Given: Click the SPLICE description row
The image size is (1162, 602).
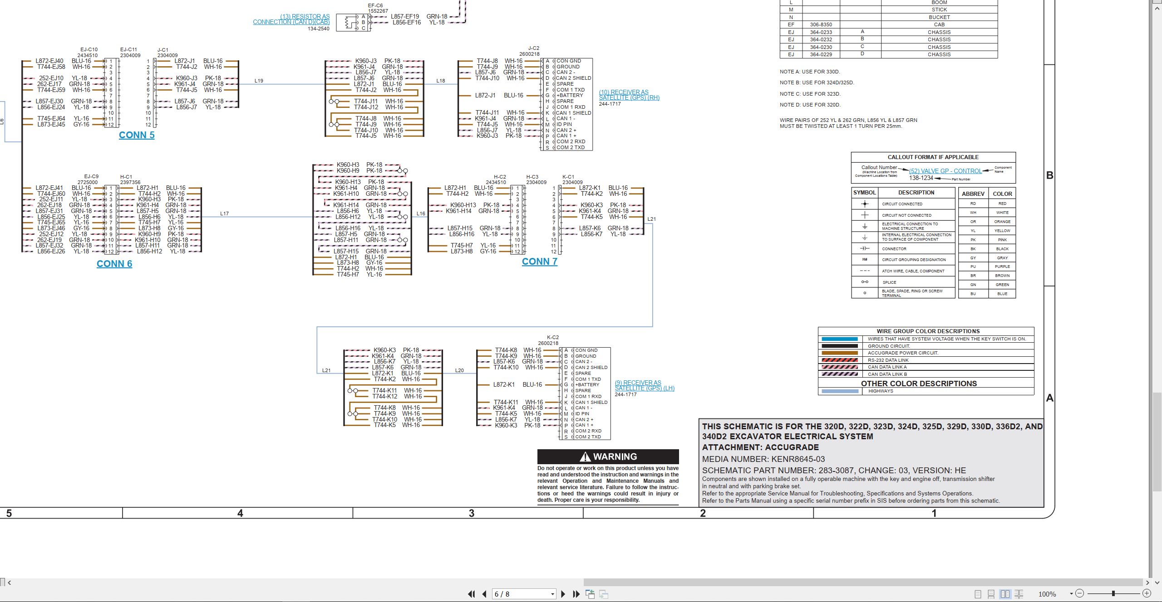Looking at the screenshot, I should [x=903, y=282].
